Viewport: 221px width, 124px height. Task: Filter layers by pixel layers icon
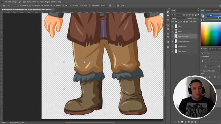tap(184, 15)
